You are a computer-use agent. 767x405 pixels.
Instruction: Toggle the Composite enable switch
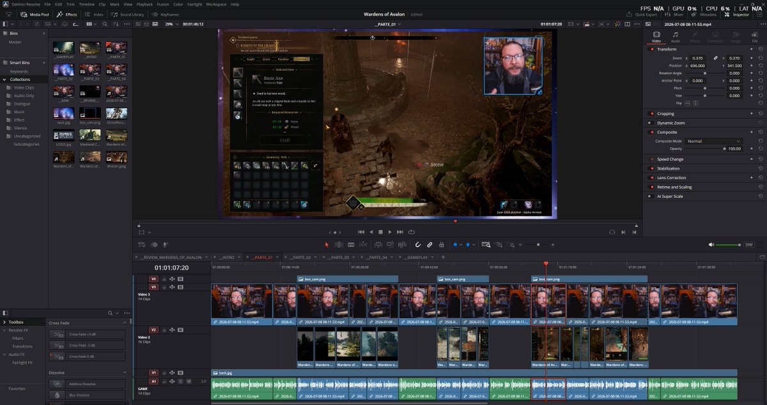pos(651,132)
